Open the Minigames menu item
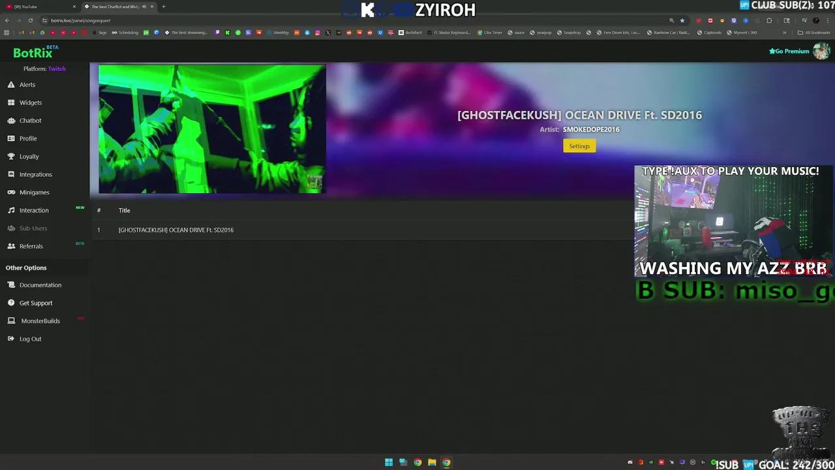 pos(35,193)
